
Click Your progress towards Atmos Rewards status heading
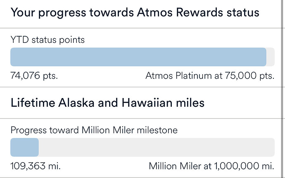(x=135, y=13)
